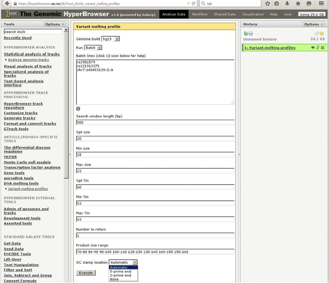Click the info (i) help icon below batch lines
The image size is (329, 283).
pyautogui.click(x=78, y=109)
